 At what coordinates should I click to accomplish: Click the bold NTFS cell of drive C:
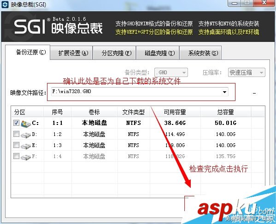pos(134,123)
